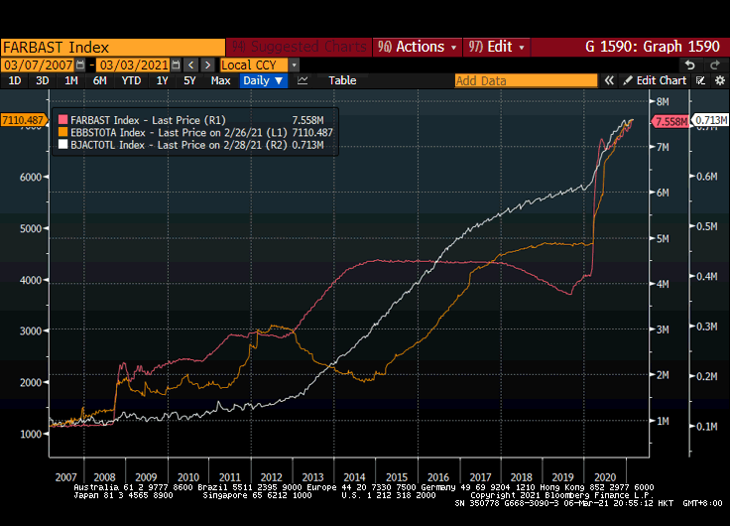Click pink FARBAST Index legend swatch

(62, 119)
